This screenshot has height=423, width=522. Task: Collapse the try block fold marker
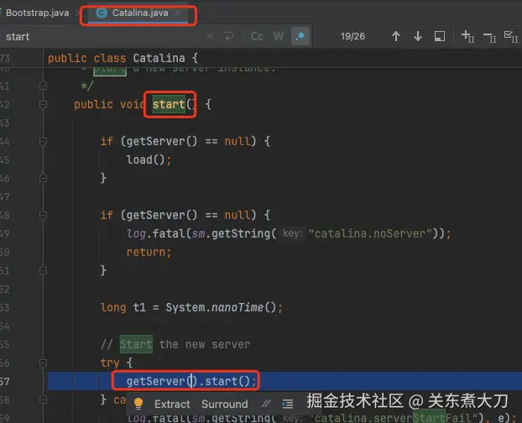coord(43,363)
